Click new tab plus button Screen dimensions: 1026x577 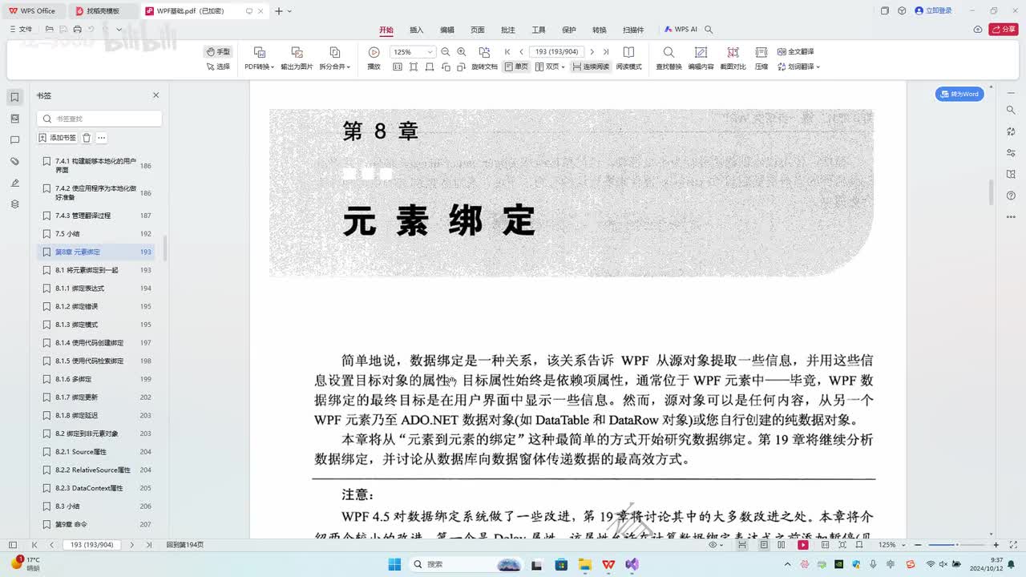click(278, 11)
